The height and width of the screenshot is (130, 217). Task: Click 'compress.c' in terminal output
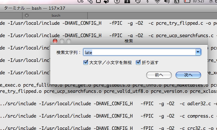(200, 116)
